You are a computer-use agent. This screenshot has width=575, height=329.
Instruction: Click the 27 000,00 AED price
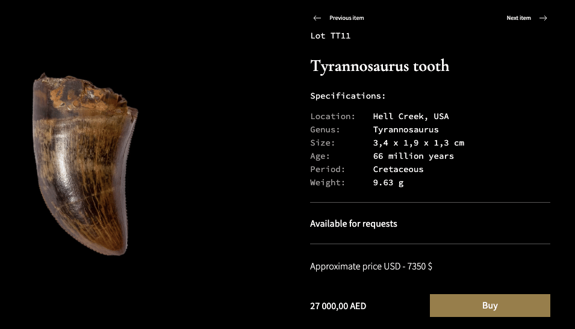[338, 306]
